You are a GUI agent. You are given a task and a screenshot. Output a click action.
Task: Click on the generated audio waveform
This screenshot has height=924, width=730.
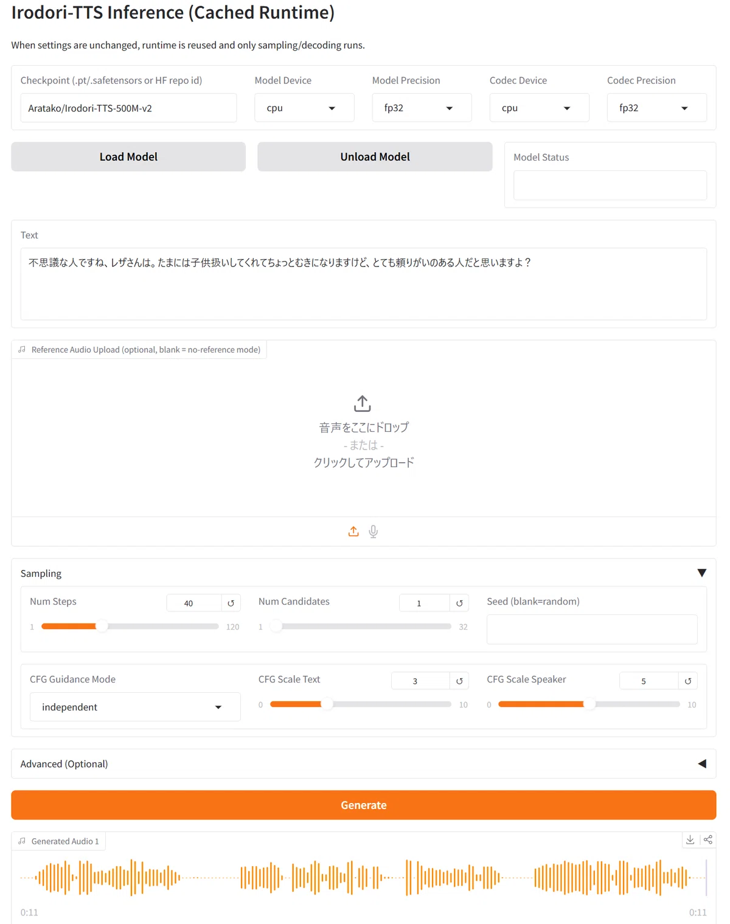[x=364, y=877]
